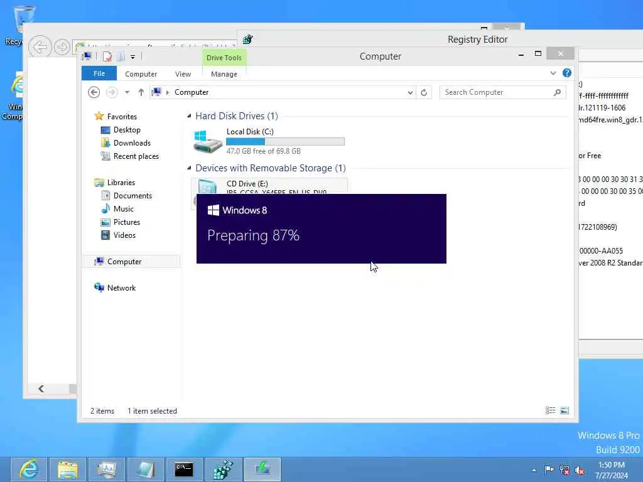Open Downloads under Favorites

pyautogui.click(x=132, y=143)
